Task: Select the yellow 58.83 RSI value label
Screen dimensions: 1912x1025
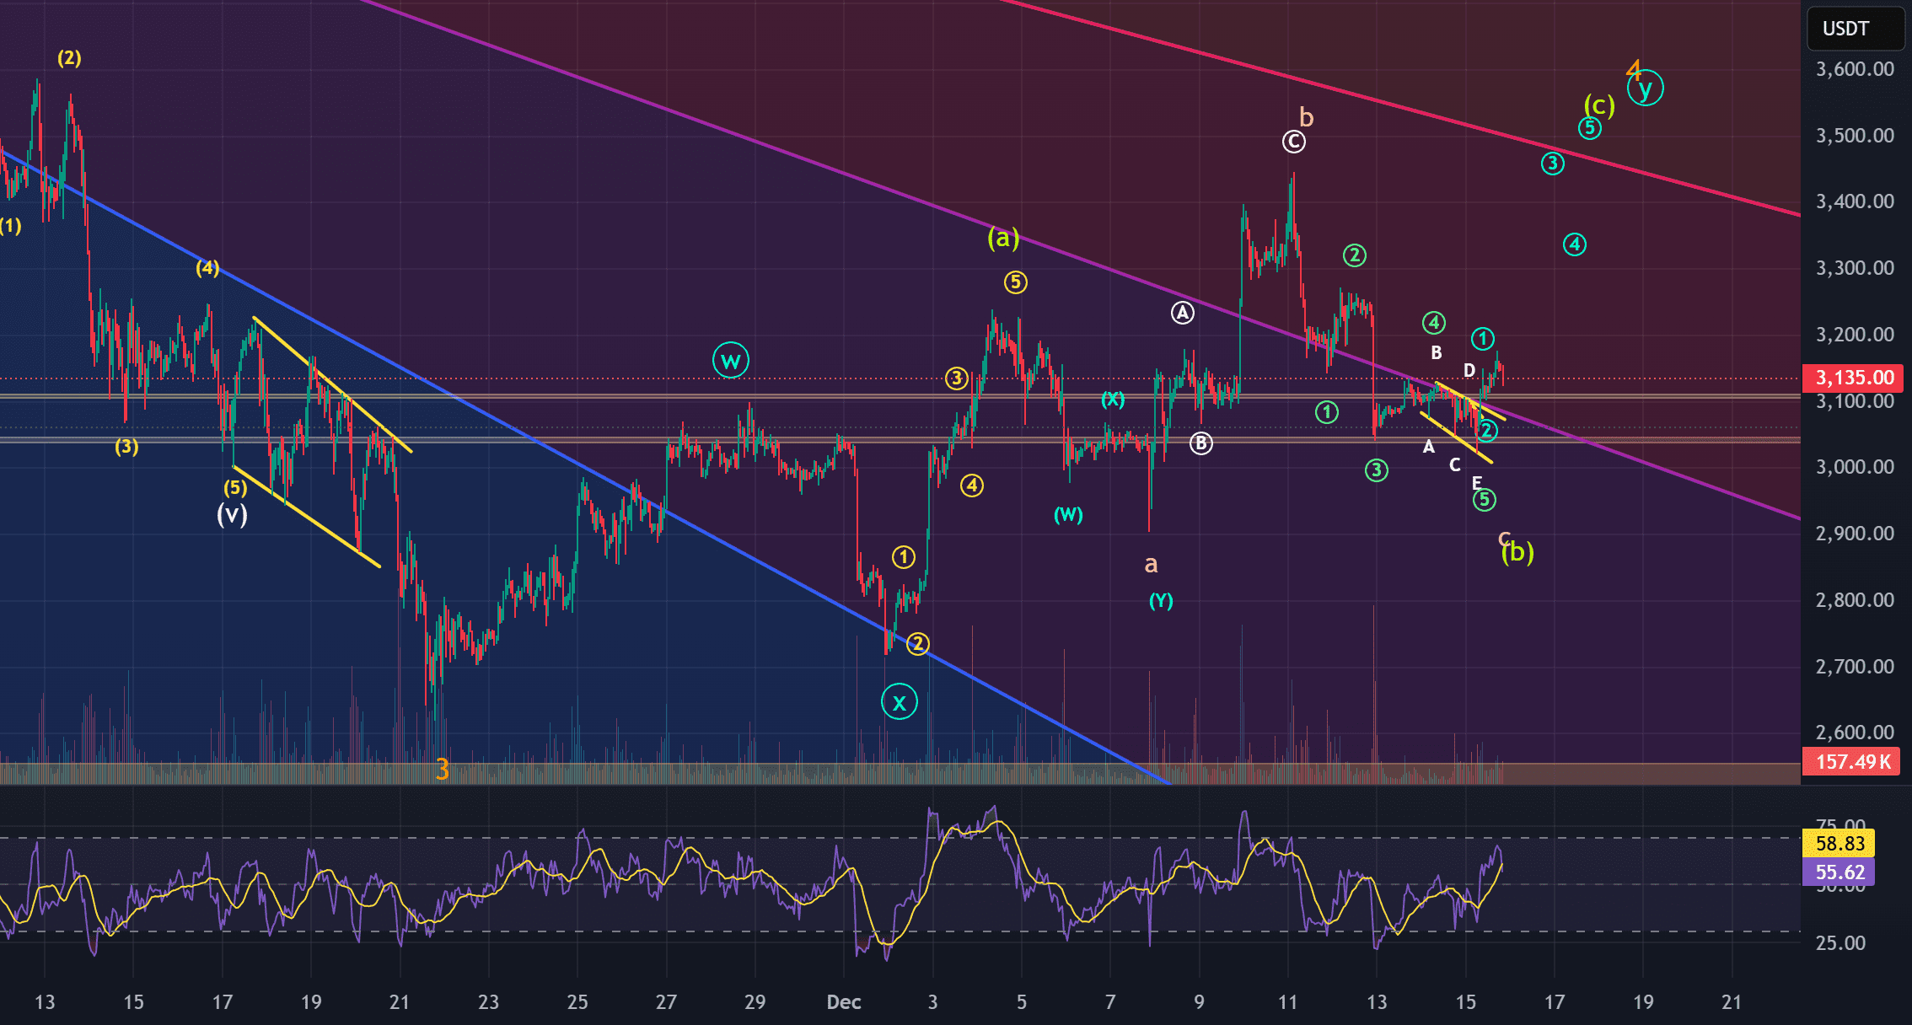Action: (1839, 844)
